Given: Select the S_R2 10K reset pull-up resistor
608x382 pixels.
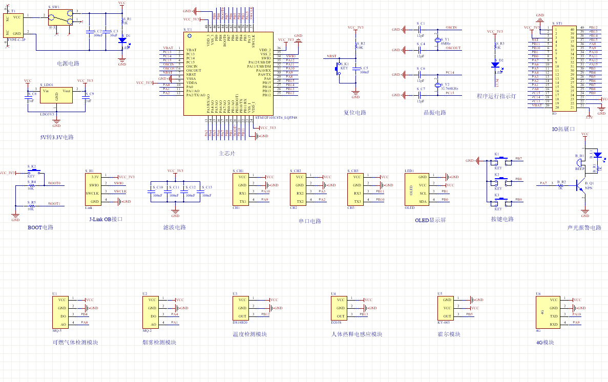Looking at the screenshot, I should click(x=356, y=46).
